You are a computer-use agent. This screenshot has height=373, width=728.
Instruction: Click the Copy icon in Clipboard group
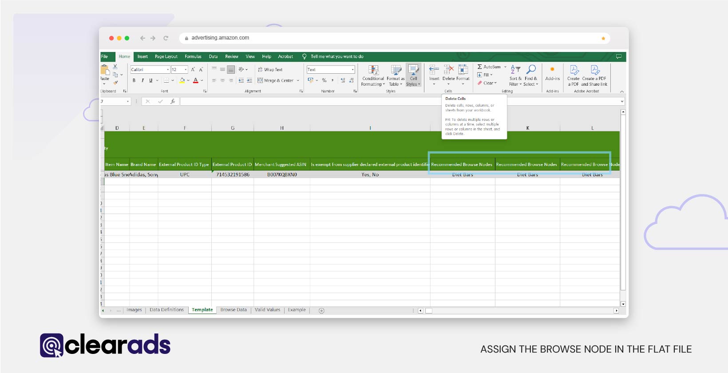click(115, 75)
